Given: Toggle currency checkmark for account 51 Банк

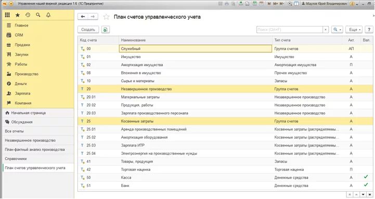Looking at the screenshot, I should point(366,185).
